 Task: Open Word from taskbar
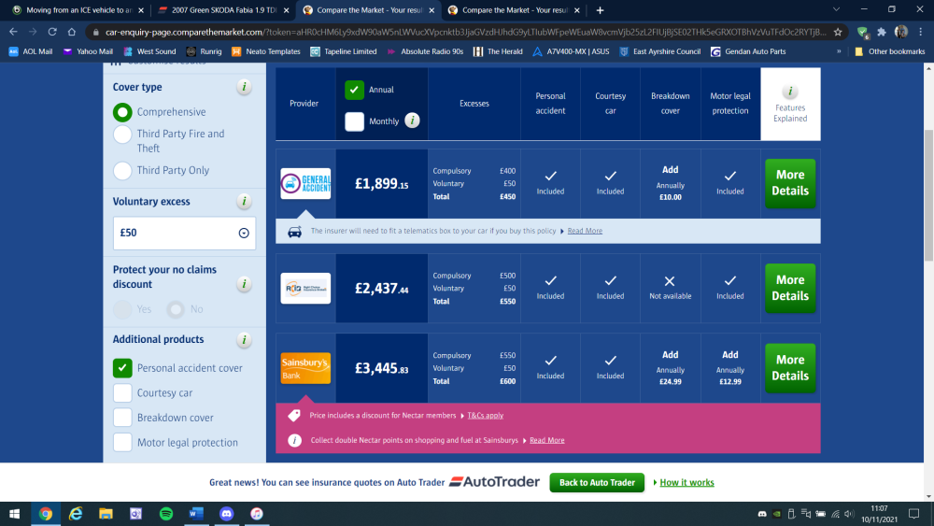coord(196,514)
